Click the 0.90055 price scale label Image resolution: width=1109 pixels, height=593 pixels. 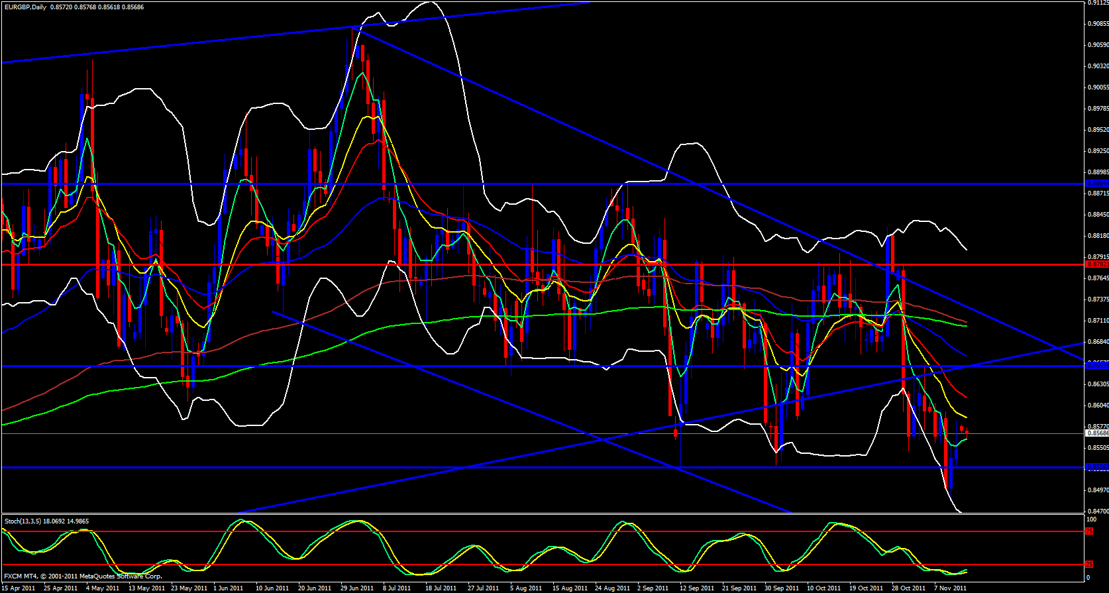click(x=1097, y=87)
